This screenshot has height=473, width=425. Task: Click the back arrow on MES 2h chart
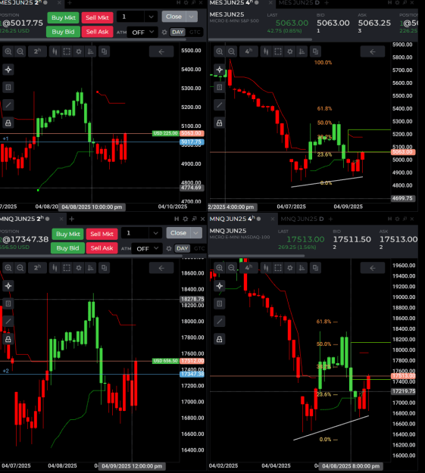click(161, 51)
